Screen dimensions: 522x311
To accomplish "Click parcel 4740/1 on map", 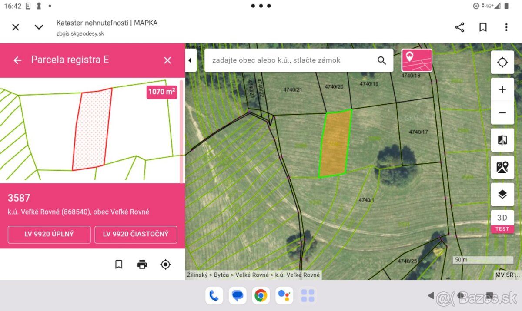I will coord(366,200).
